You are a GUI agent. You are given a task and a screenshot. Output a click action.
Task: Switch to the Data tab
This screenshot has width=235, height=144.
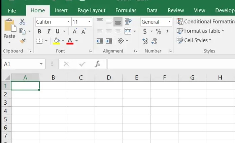click(x=152, y=10)
